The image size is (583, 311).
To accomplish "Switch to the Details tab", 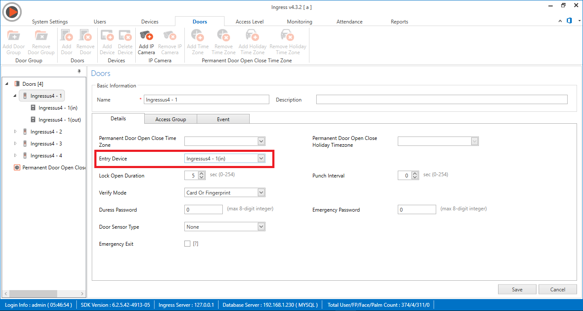I will click(118, 119).
